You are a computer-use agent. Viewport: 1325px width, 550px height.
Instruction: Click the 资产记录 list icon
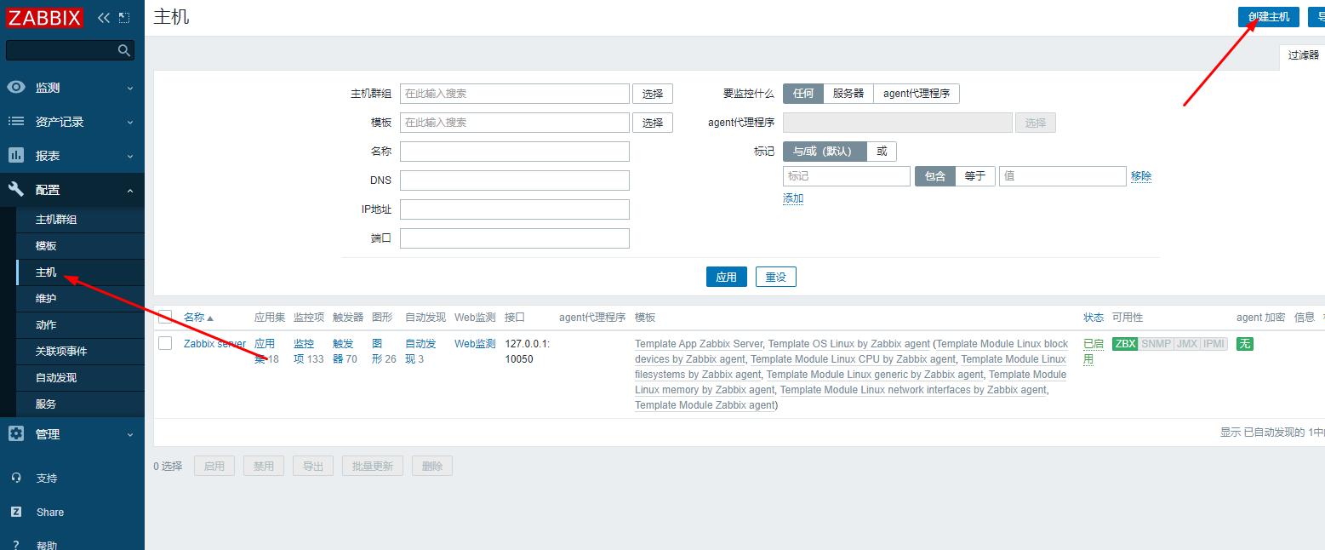point(16,121)
